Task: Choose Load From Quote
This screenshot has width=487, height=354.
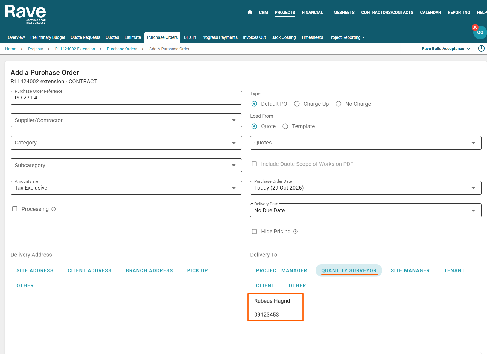Action: pyautogui.click(x=254, y=126)
